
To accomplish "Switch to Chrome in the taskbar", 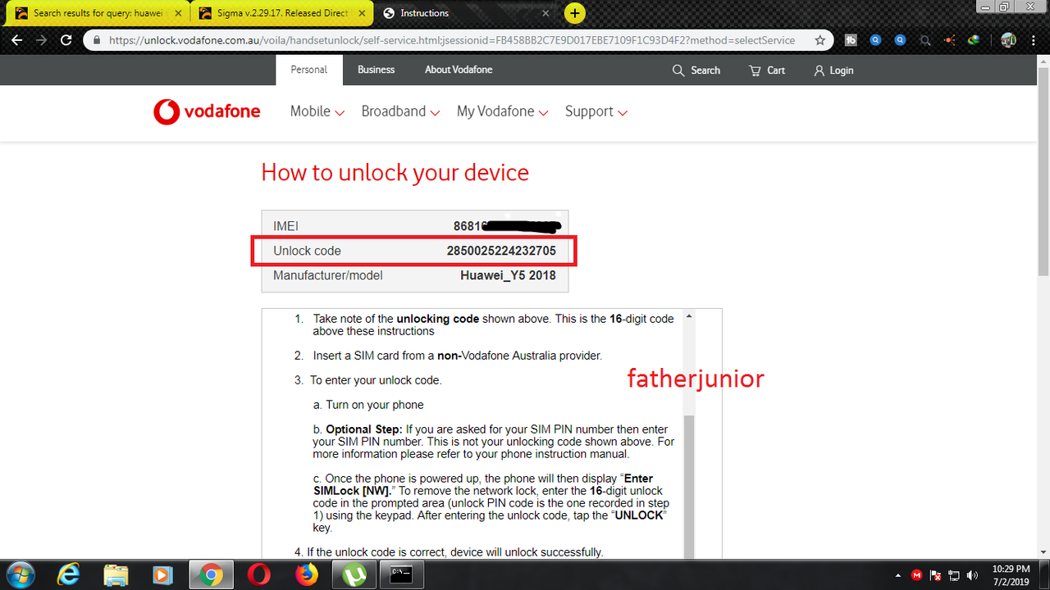I will coord(212,575).
